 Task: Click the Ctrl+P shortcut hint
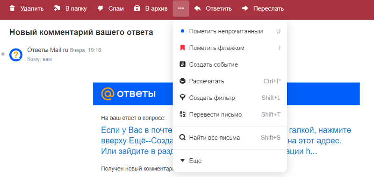click(272, 81)
